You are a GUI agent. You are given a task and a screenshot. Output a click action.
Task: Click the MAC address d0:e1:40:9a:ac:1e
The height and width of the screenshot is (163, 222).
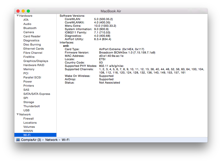111,56
